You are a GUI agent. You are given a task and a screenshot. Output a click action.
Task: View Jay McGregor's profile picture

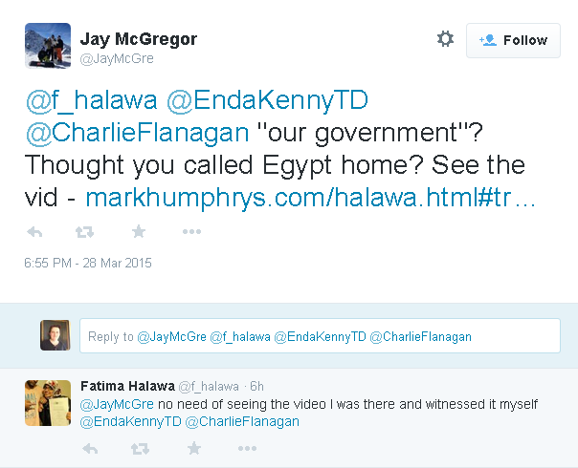pos(47,44)
